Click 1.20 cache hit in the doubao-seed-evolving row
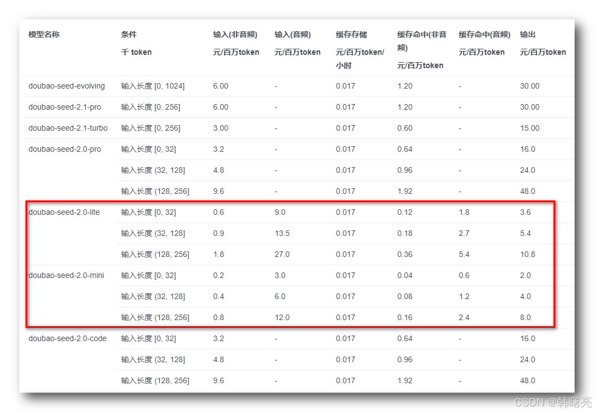This screenshot has height=412, width=594. click(405, 86)
